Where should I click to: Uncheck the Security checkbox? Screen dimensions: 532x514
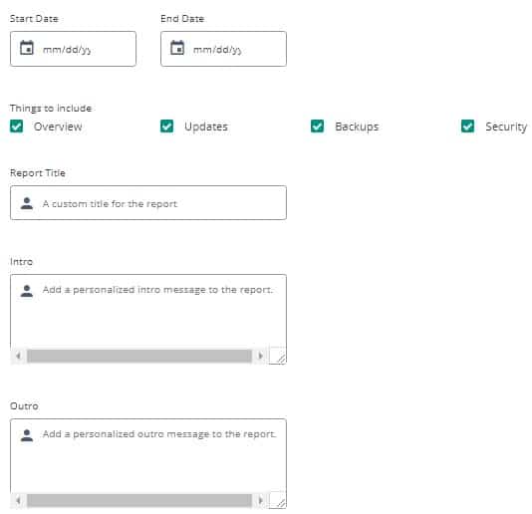(x=467, y=127)
